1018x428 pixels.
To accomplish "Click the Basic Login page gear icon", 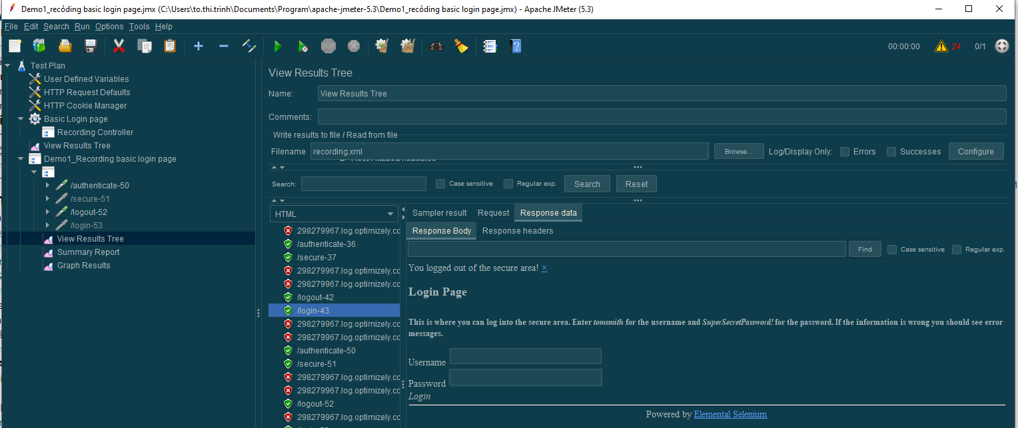I will tap(35, 119).
